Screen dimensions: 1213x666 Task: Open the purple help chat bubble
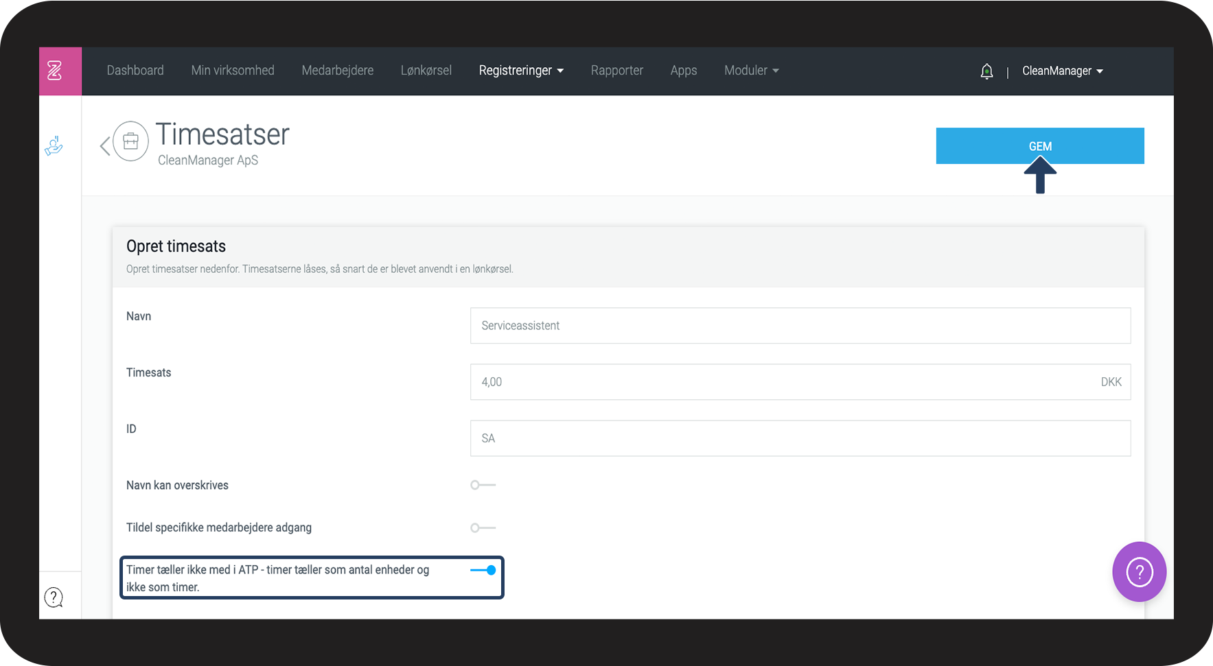click(1139, 572)
